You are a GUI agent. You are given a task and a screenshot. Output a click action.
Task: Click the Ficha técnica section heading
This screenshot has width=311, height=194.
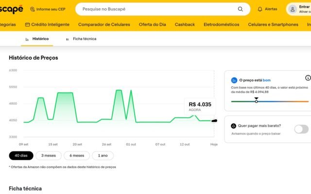[x=25, y=189]
